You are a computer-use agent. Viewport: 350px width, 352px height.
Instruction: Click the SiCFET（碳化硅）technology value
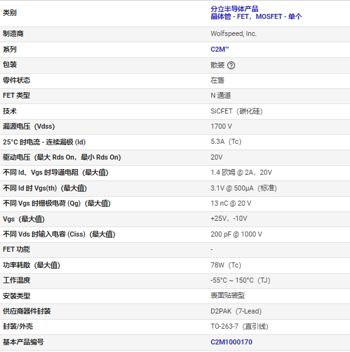pos(236,111)
